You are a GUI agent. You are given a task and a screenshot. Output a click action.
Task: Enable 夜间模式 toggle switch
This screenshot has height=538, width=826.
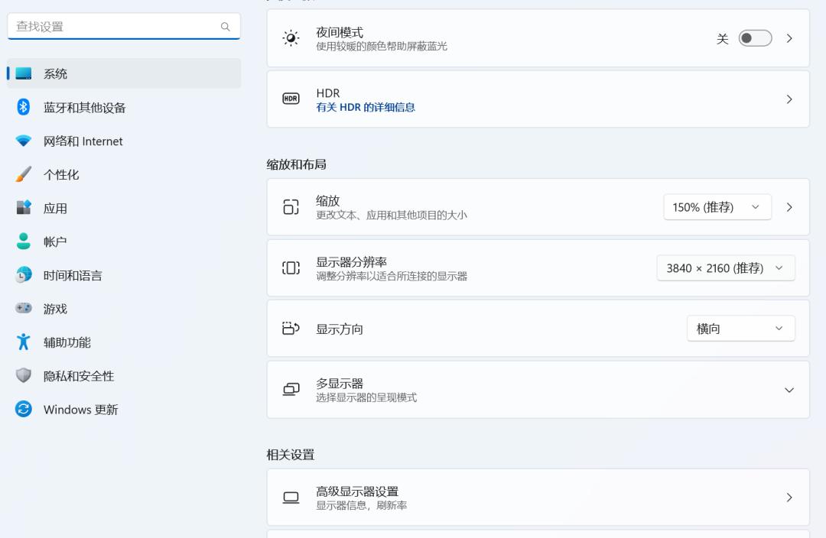[x=754, y=37]
